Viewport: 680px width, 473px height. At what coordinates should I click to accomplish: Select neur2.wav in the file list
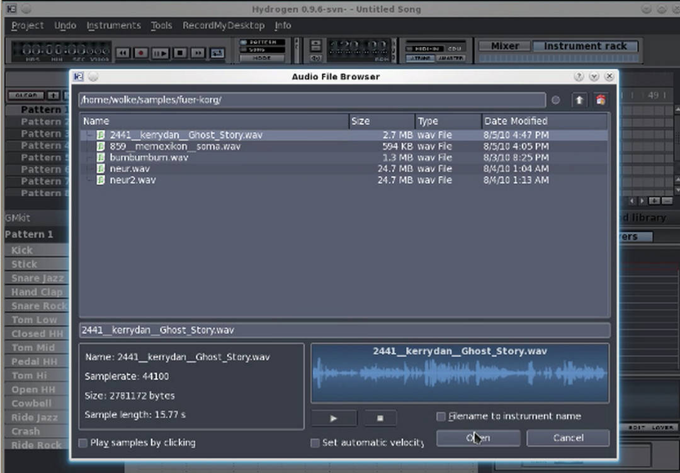[x=344, y=180]
